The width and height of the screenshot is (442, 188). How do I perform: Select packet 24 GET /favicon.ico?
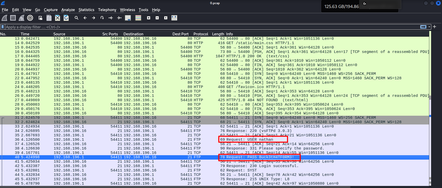click(215, 87)
